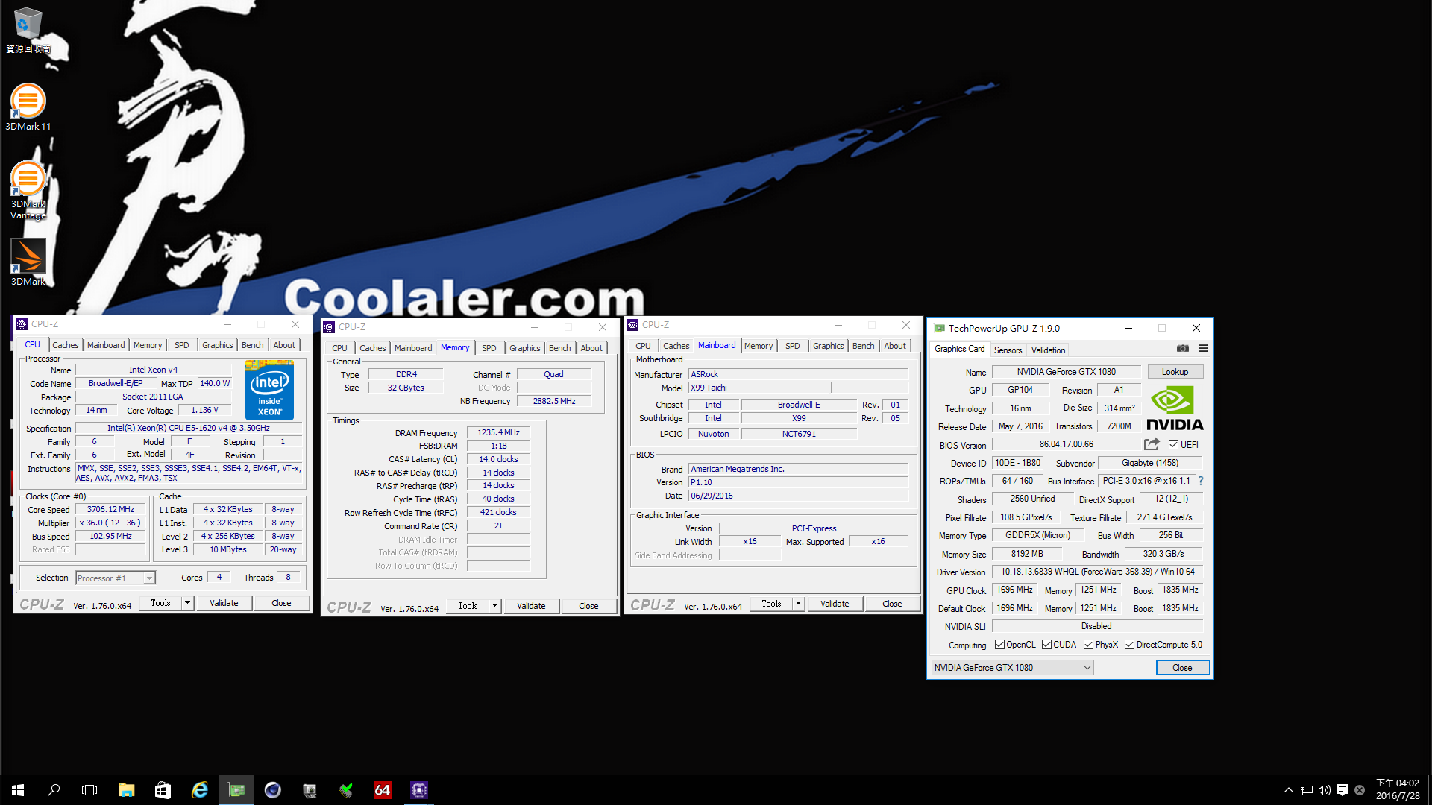Click Validate in left CPU-Z window

point(224,603)
